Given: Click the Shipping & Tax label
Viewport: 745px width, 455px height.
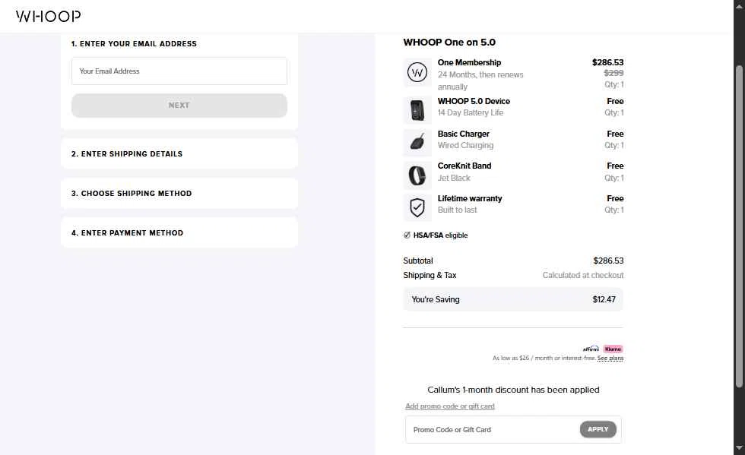Looking at the screenshot, I should tap(430, 275).
